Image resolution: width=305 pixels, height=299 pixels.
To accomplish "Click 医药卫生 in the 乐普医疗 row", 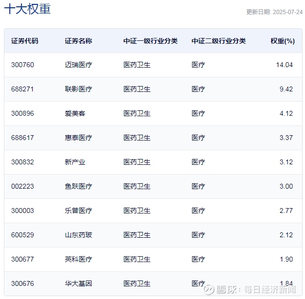I will click(x=137, y=211).
